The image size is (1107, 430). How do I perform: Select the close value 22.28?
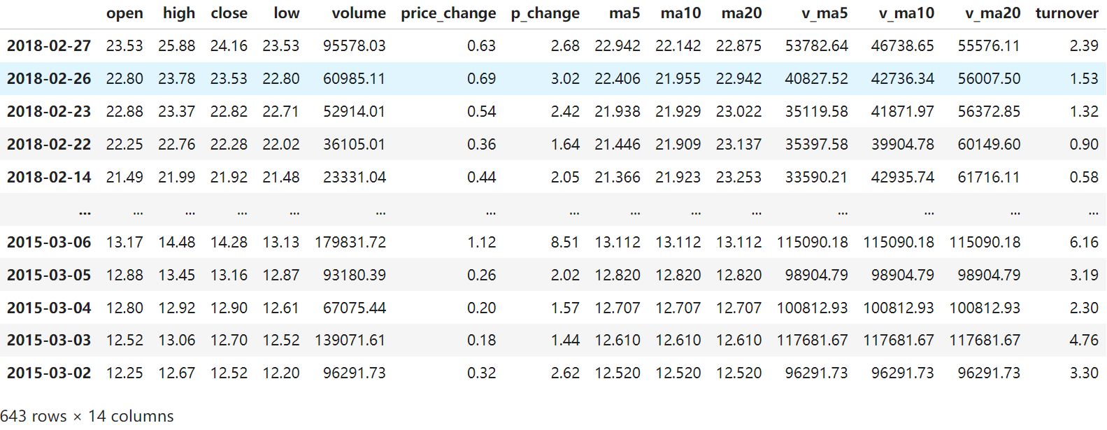(x=229, y=145)
